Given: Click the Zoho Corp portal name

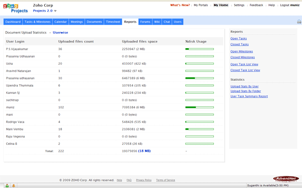Looking at the screenshot, I should coord(43,6).
